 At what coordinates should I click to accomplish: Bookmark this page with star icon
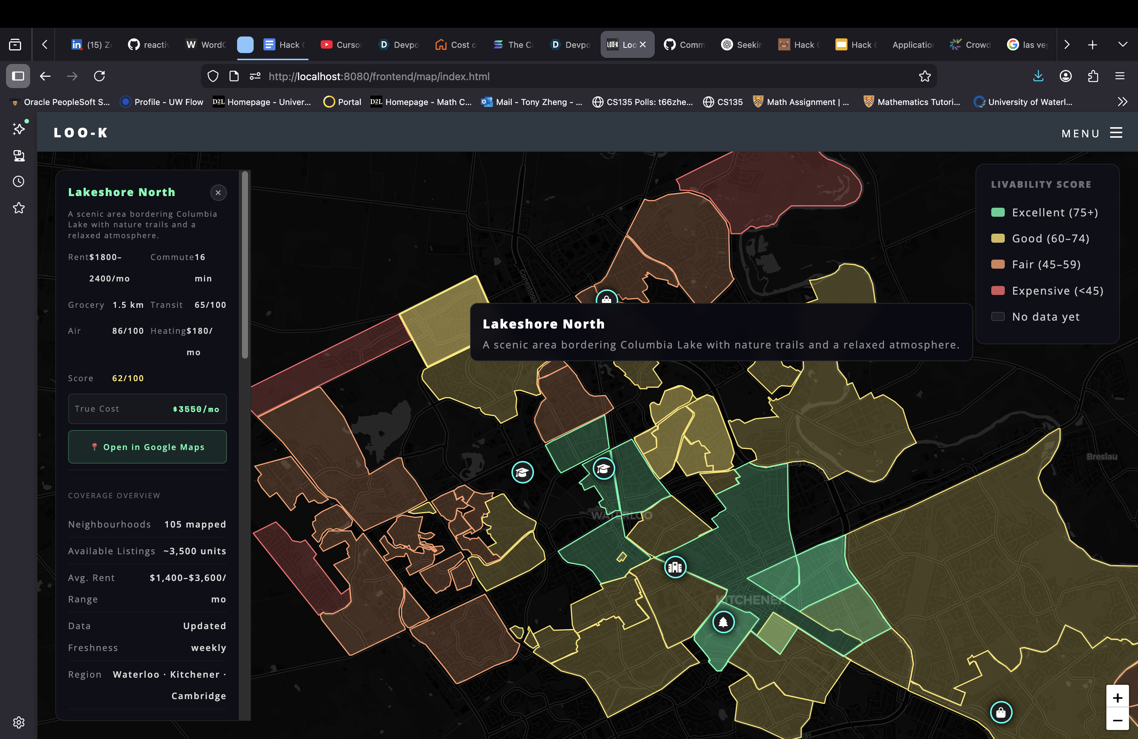click(x=925, y=76)
